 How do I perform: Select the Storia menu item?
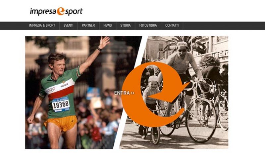[x=126, y=25]
